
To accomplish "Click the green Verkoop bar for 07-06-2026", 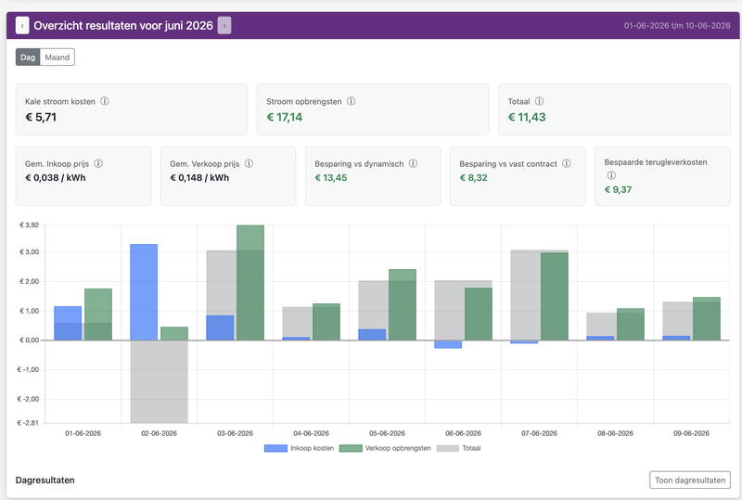I will 555,297.
